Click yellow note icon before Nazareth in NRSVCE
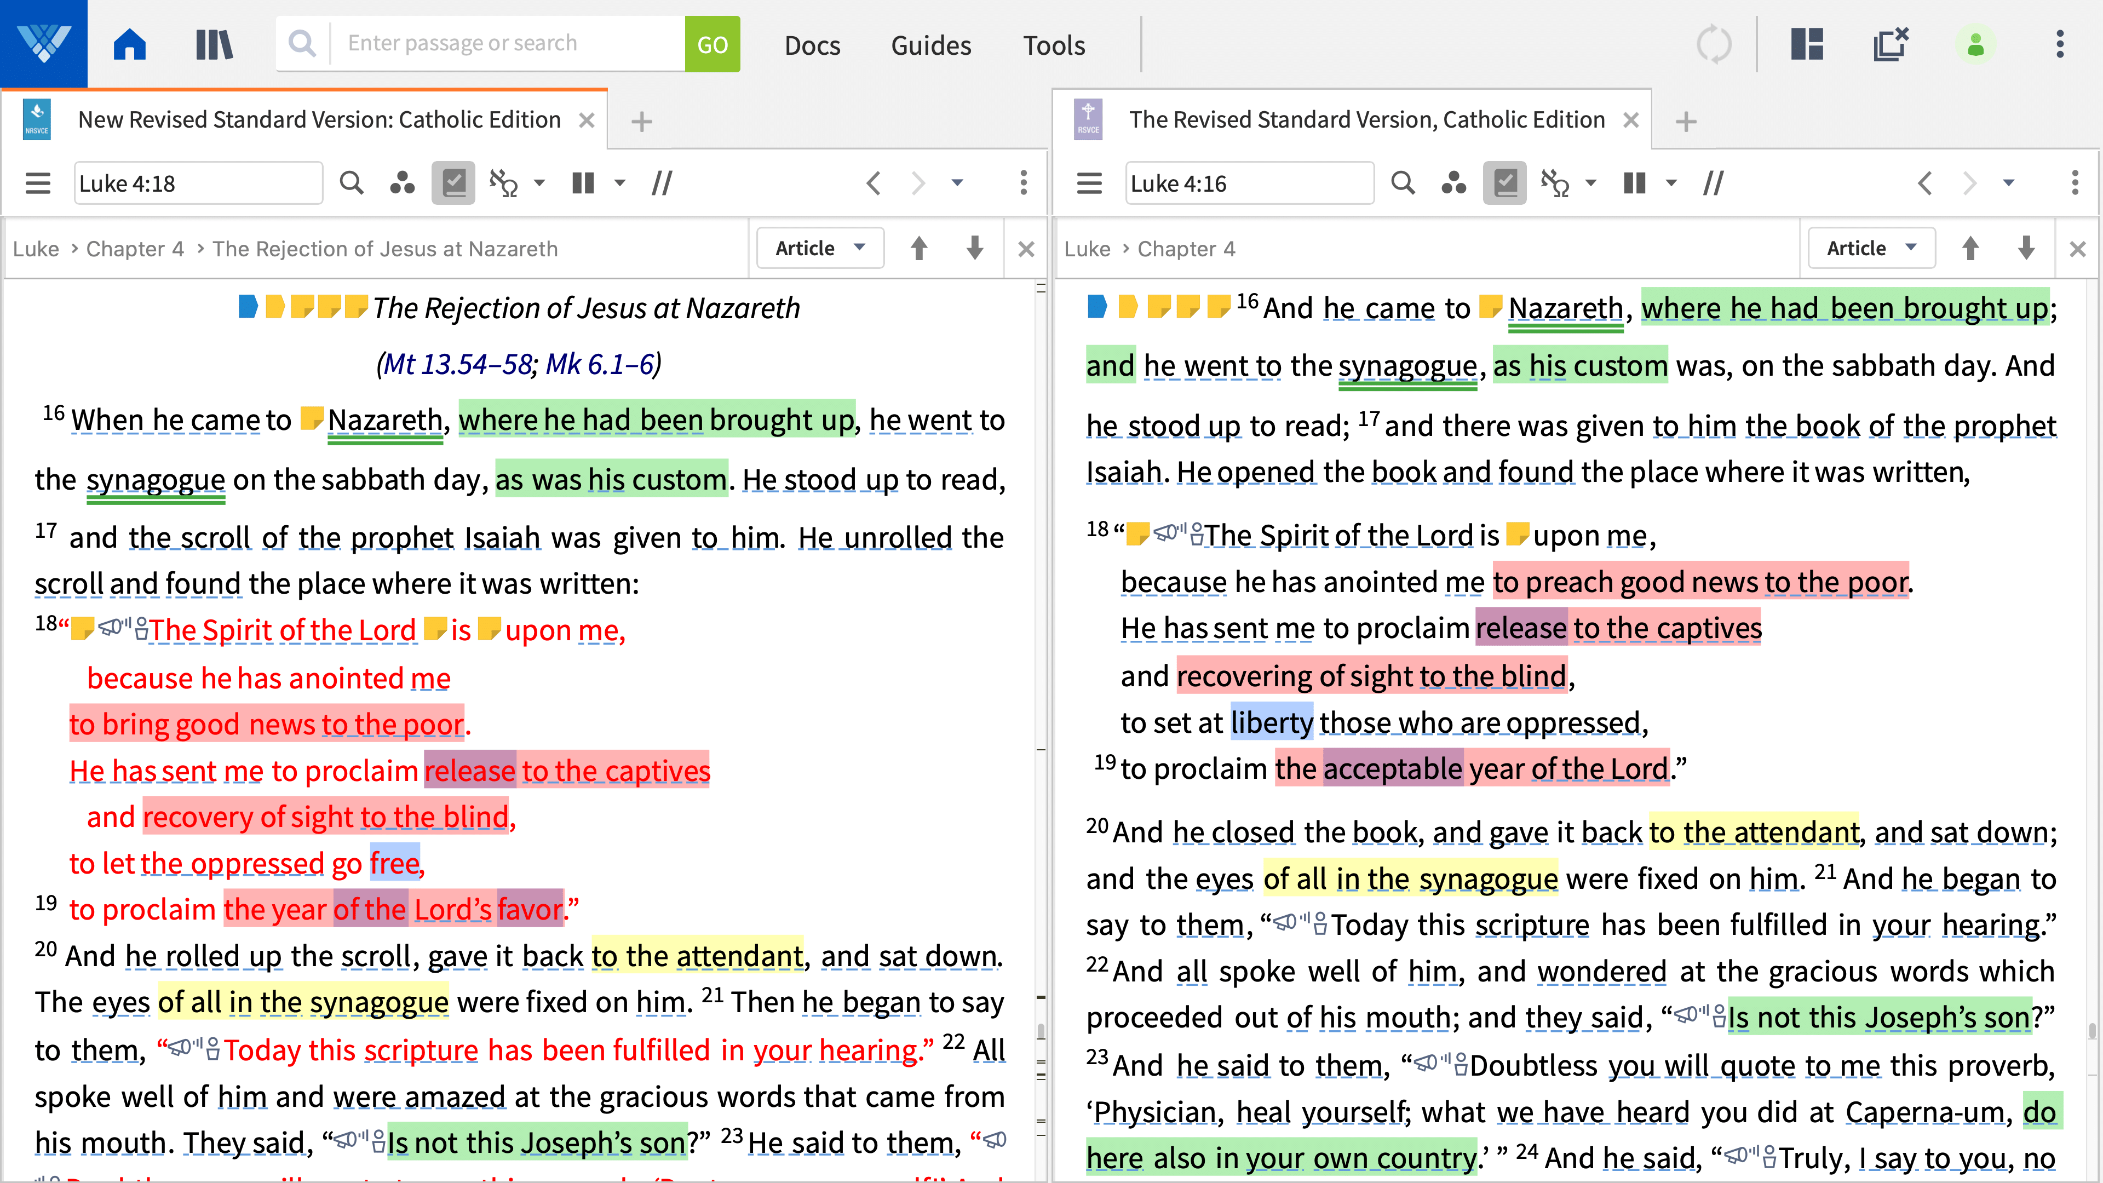Image resolution: width=2103 pixels, height=1183 pixels. pyautogui.click(x=311, y=419)
